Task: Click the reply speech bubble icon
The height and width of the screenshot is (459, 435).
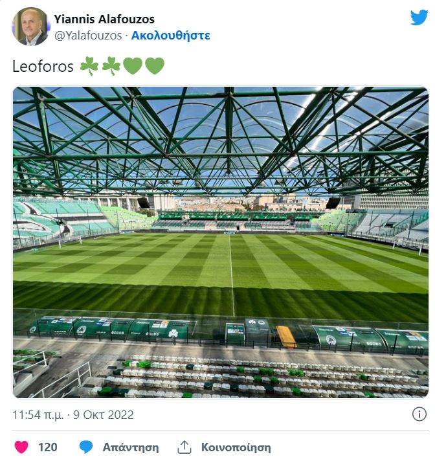Action: tap(86, 447)
